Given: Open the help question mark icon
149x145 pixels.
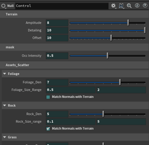Looking at the screenshot, I should [145, 6].
